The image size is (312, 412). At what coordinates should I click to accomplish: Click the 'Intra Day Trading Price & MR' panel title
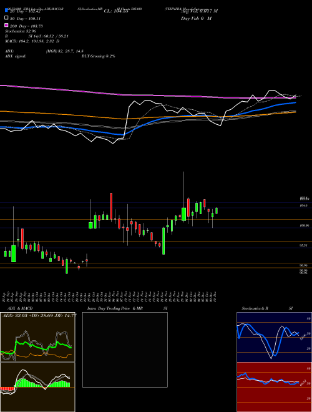click(115, 308)
